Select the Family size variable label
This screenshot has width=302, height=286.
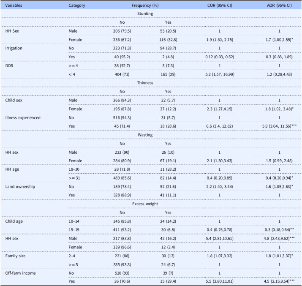click(x=15, y=256)
